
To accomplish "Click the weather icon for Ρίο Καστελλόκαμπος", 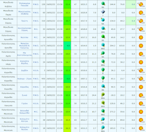I will pos(141,54).
